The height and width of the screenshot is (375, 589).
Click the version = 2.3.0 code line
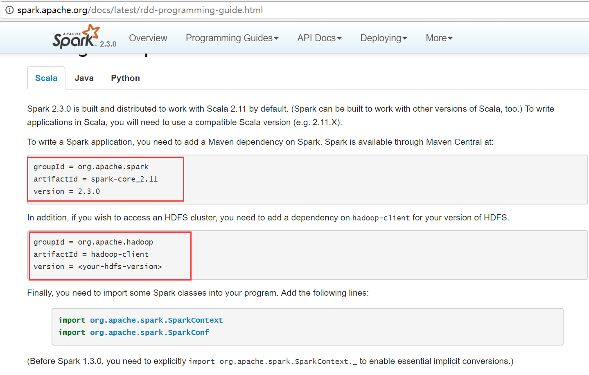click(67, 191)
